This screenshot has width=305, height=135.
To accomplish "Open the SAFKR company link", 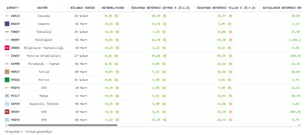I will (15, 104).
